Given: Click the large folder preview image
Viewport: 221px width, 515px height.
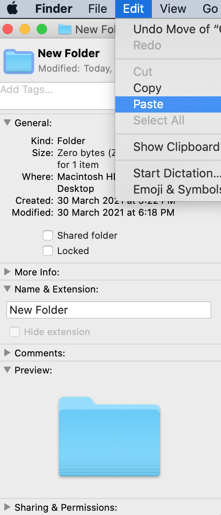Looking at the screenshot, I should [109, 437].
